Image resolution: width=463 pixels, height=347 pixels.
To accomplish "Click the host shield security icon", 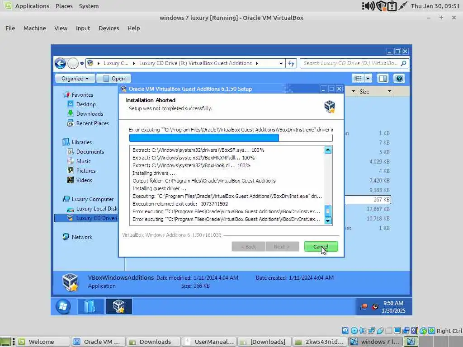I will pyautogui.click(x=381, y=6).
